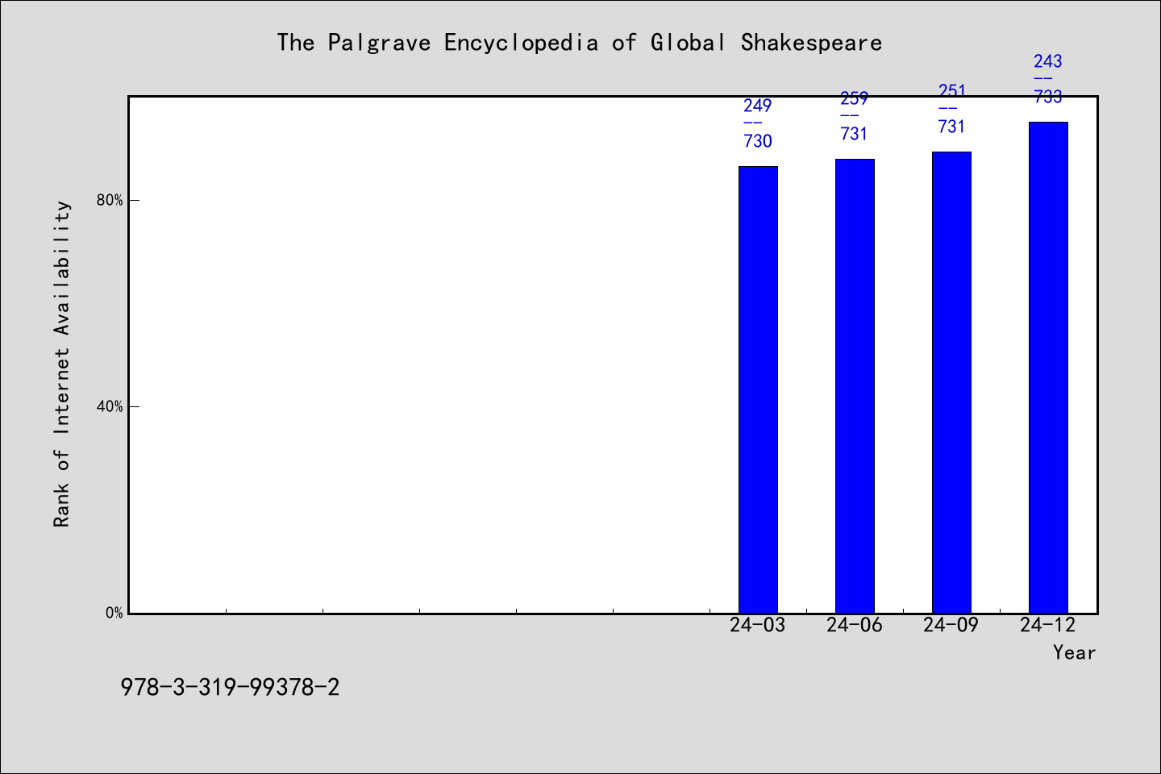Click the value 730 above the 24-03 bar
Viewport: 1161px width, 774px height.
coord(758,141)
